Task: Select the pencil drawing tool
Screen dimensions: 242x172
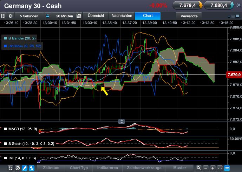Action: (25, 168)
